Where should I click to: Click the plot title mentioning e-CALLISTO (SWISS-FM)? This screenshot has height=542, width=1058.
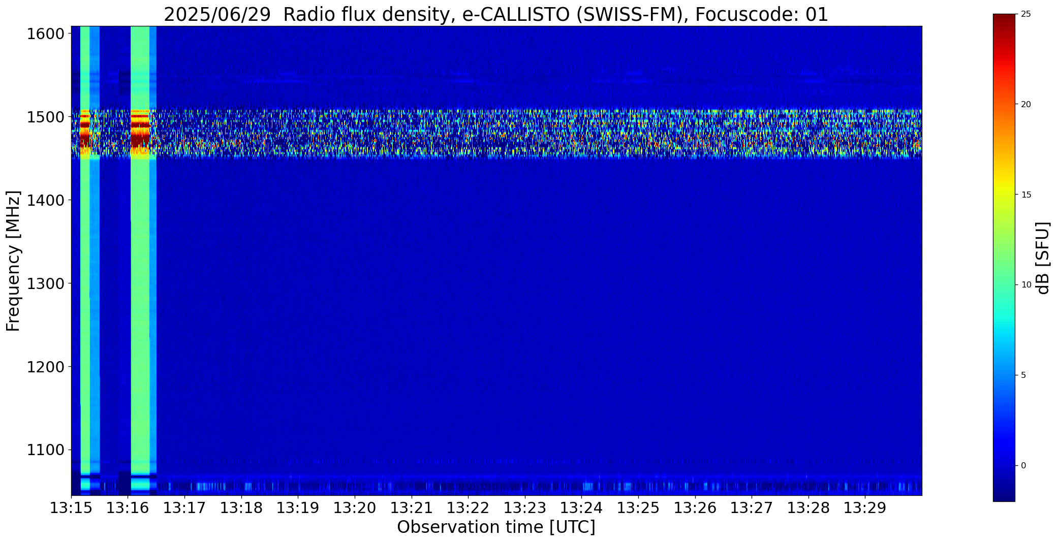click(496, 14)
